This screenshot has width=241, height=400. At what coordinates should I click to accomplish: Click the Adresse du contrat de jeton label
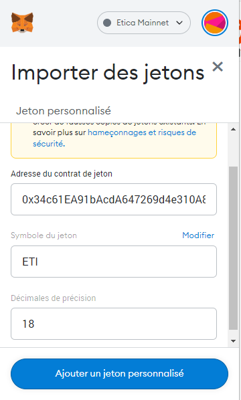point(62,174)
